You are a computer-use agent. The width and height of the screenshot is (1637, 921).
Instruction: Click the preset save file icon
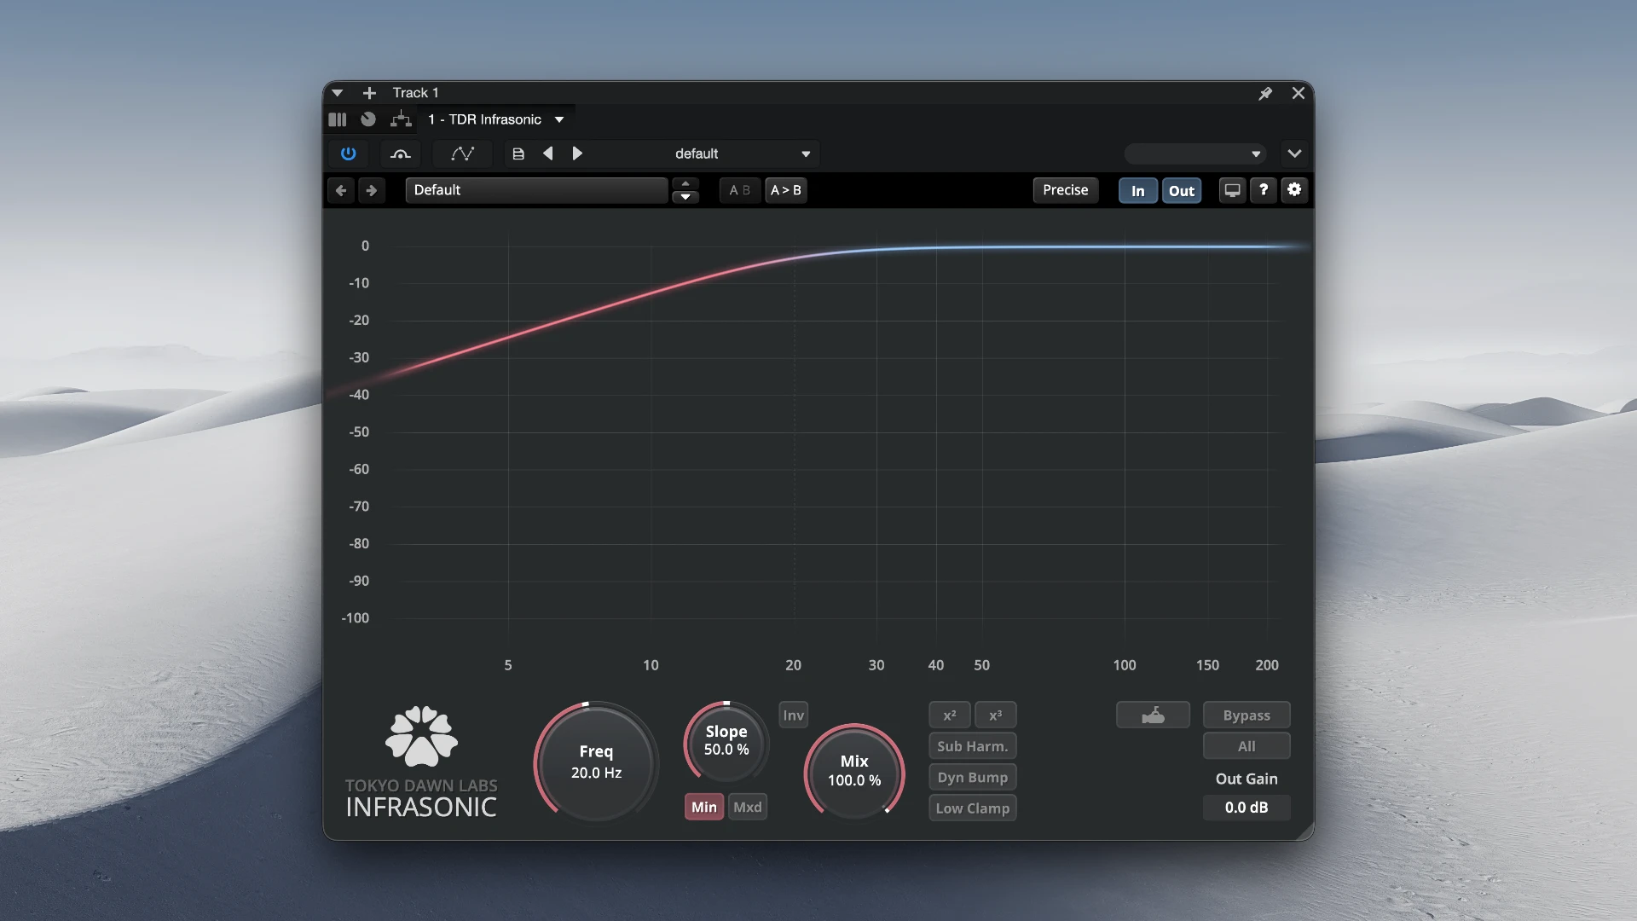[x=518, y=153]
